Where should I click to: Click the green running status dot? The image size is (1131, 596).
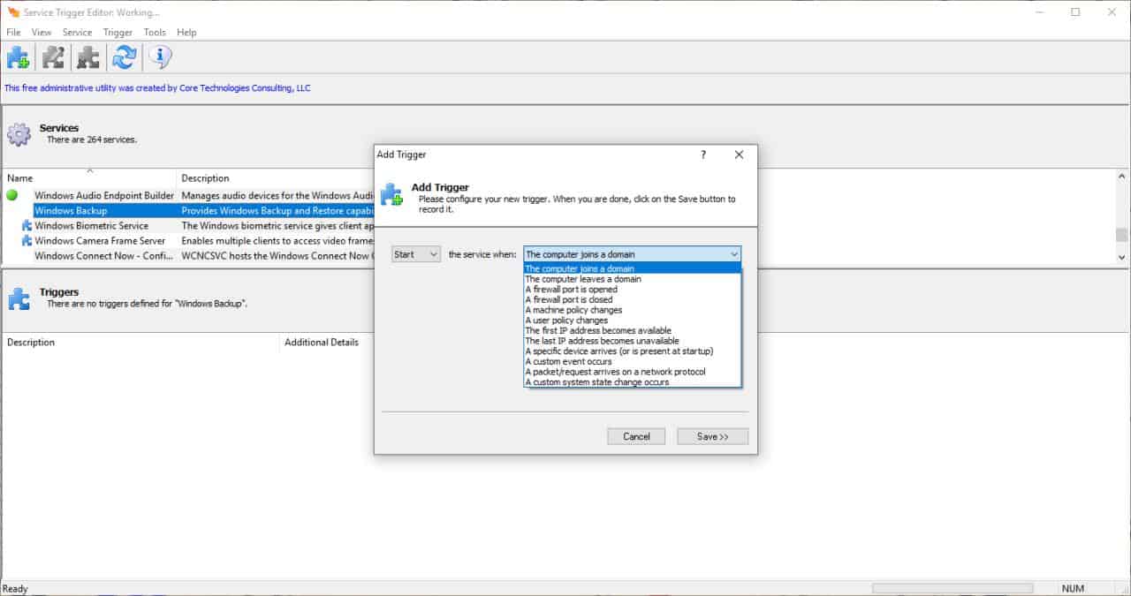point(12,195)
